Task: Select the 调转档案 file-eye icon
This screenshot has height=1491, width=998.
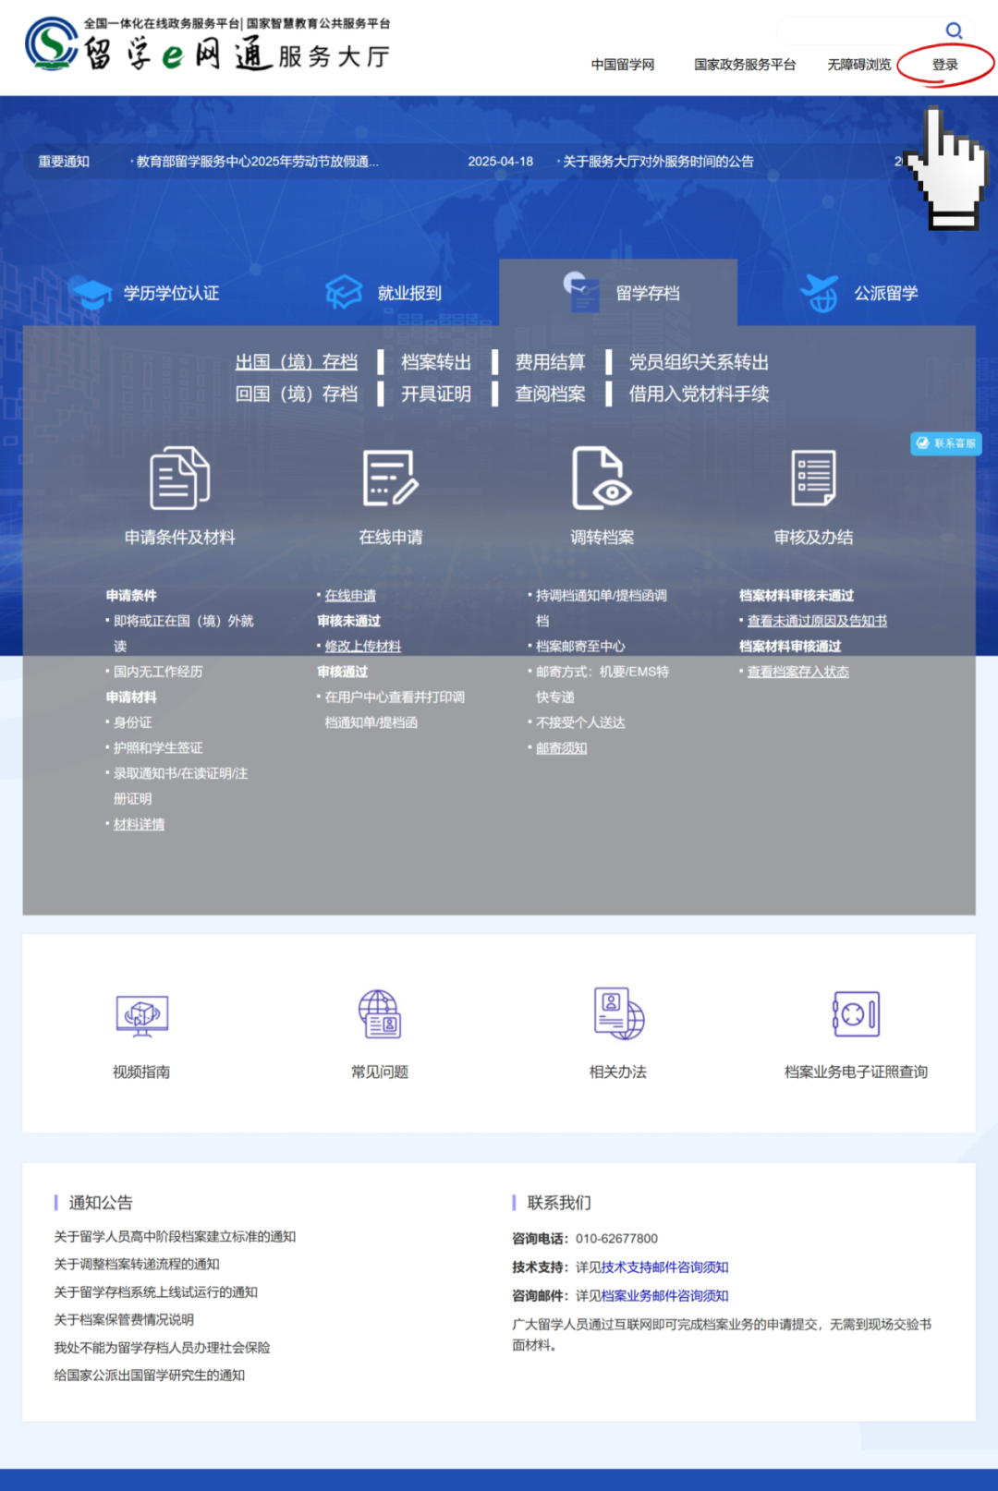Action: [x=601, y=478]
